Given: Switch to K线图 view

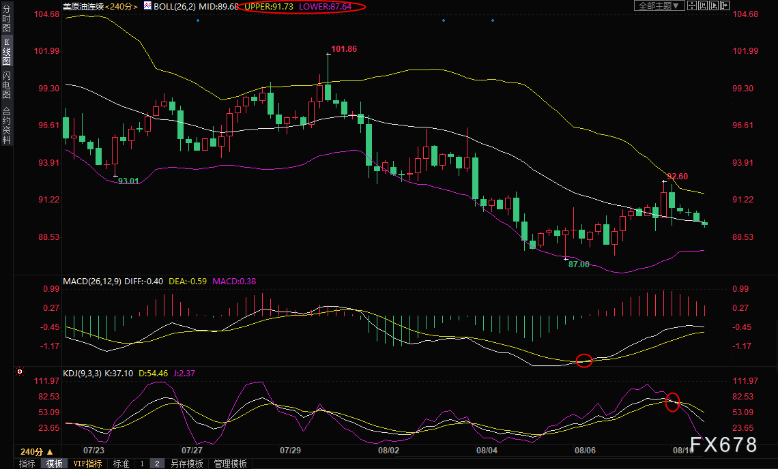Looking at the screenshot, I should tap(6, 52).
